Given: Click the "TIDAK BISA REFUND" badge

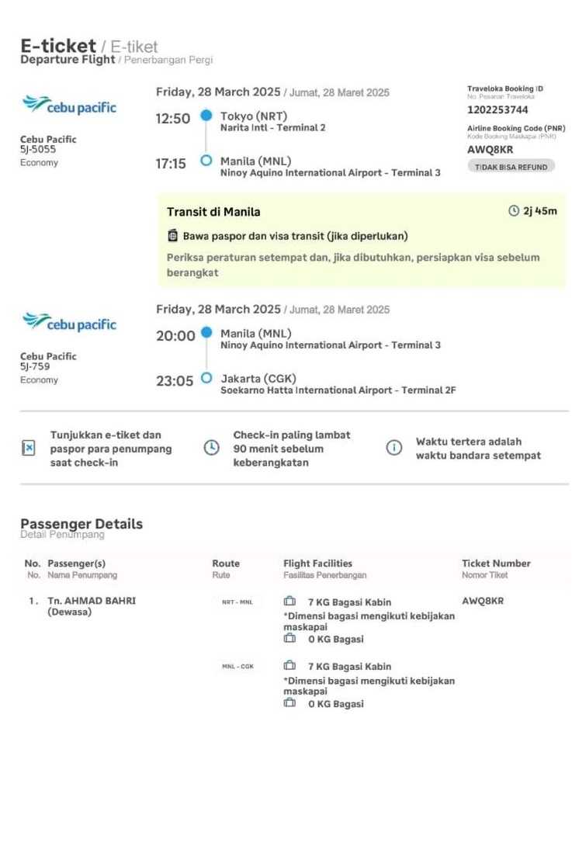Looking at the screenshot, I should 511,167.
